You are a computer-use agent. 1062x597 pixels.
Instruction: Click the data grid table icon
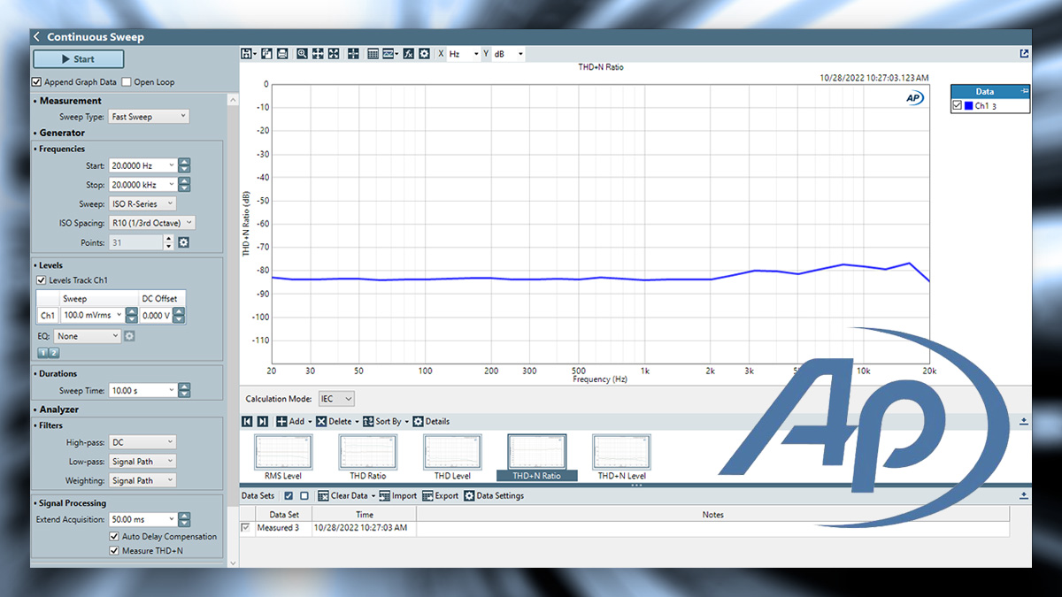coord(372,53)
